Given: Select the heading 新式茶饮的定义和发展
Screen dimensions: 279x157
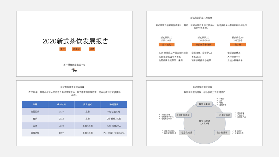Looking at the screenshot, I should (x=201, y=18).
